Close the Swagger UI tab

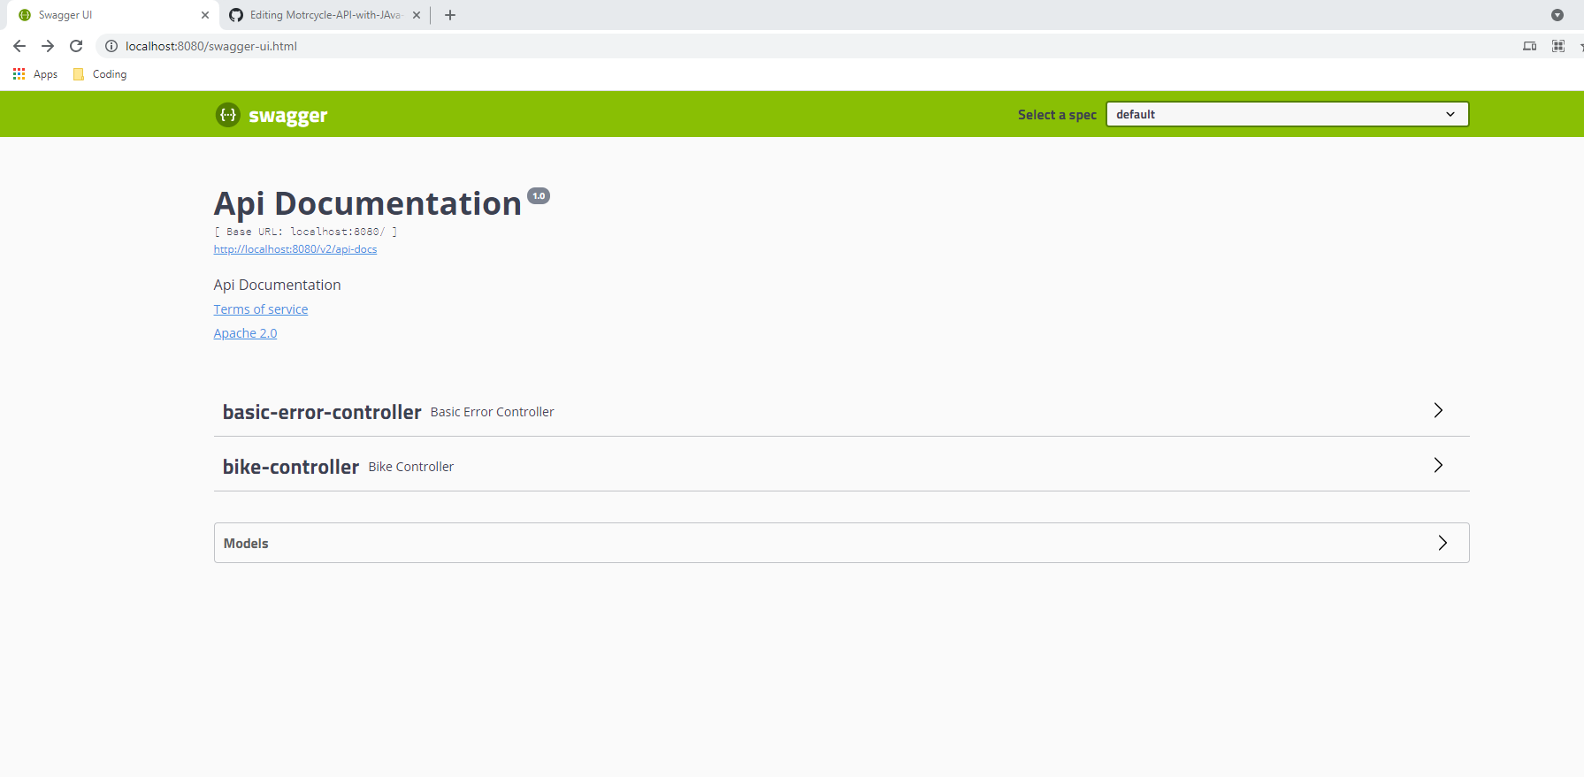[x=205, y=15]
